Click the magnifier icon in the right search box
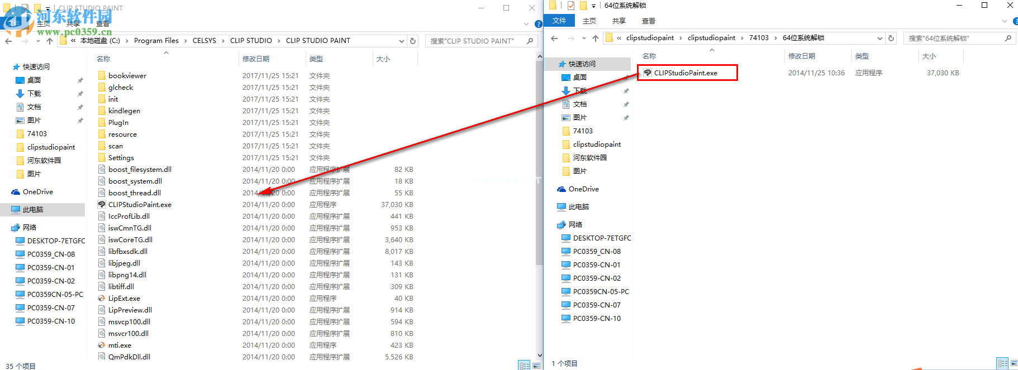The height and width of the screenshot is (370, 1018). (1007, 38)
